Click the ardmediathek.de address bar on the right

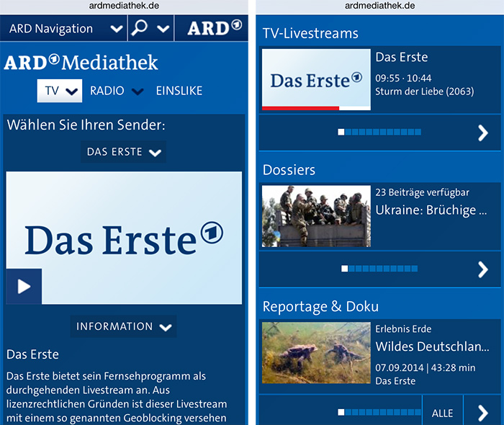pos(380,6)
